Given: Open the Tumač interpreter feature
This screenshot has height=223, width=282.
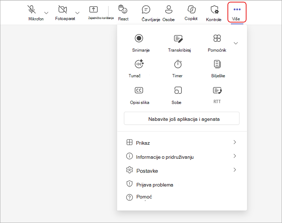Looking at the screenshot, I should coord(139,64).
